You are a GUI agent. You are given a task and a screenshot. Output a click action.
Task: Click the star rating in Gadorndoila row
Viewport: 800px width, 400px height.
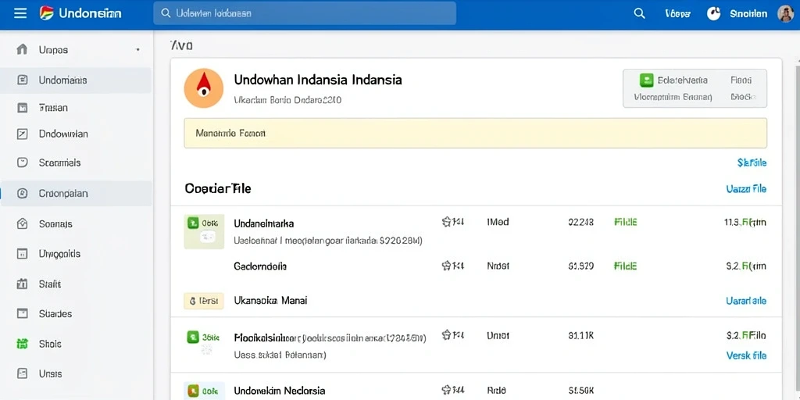point(453,266)
